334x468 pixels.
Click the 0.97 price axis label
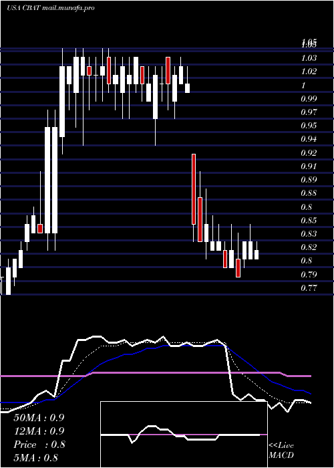309,112
